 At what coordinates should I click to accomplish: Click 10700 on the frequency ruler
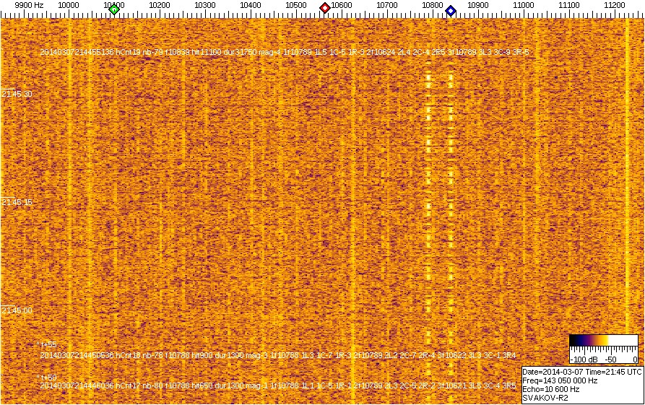(x=387, y=5)
